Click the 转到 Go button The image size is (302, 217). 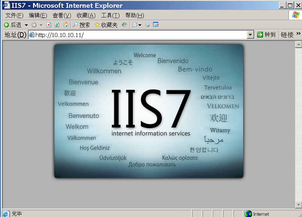[266, 35]
